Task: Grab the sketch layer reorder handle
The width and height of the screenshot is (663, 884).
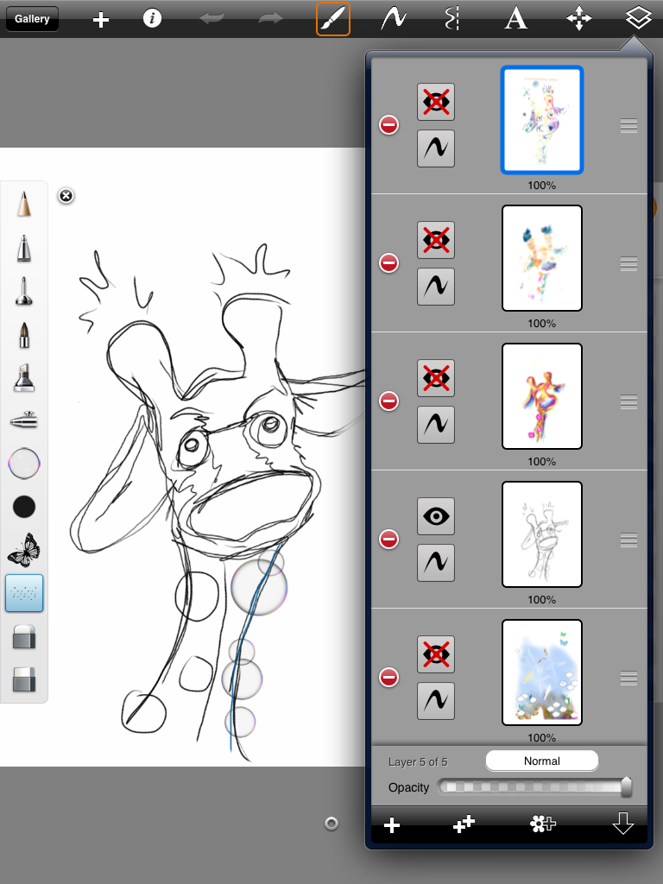Action: 628,540
